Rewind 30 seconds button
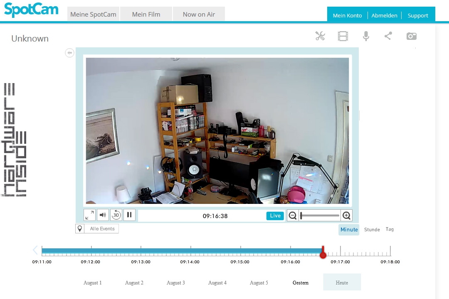Image resolution: width=449 pixels, height=299 pixels. tap(116, 215)
